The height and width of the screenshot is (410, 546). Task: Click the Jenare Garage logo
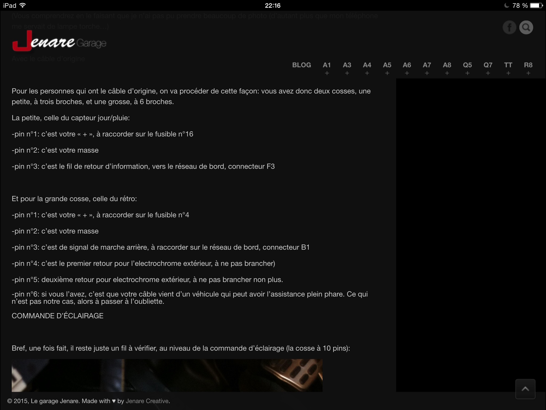click(x=59, y=42)
